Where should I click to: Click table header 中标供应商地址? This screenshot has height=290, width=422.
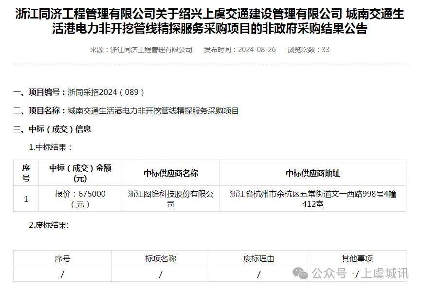(x=313, y=173)
